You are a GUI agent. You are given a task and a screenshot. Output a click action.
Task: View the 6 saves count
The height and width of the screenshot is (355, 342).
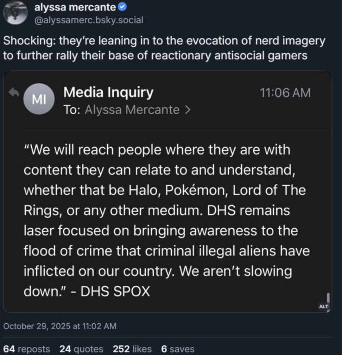[177, 349]
